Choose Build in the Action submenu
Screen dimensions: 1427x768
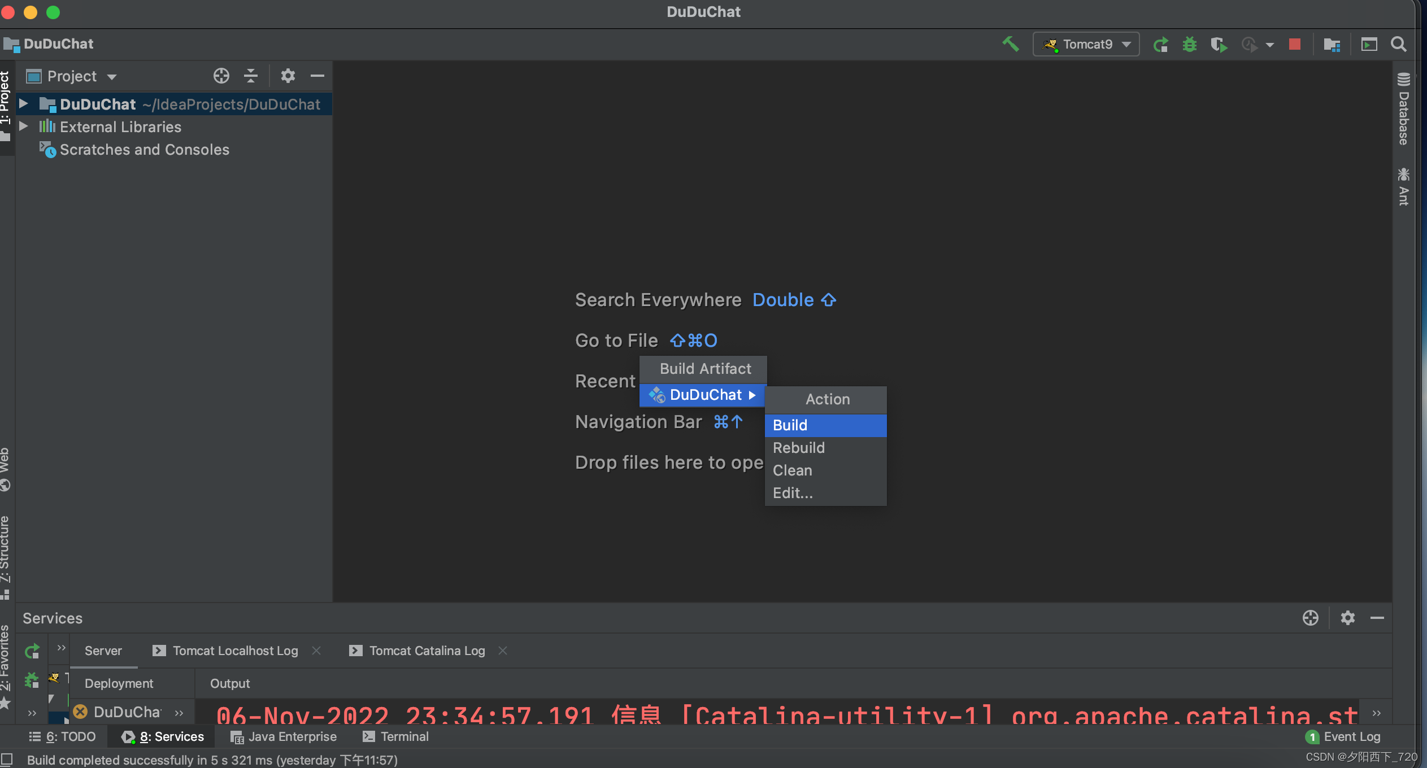point(825,425)
